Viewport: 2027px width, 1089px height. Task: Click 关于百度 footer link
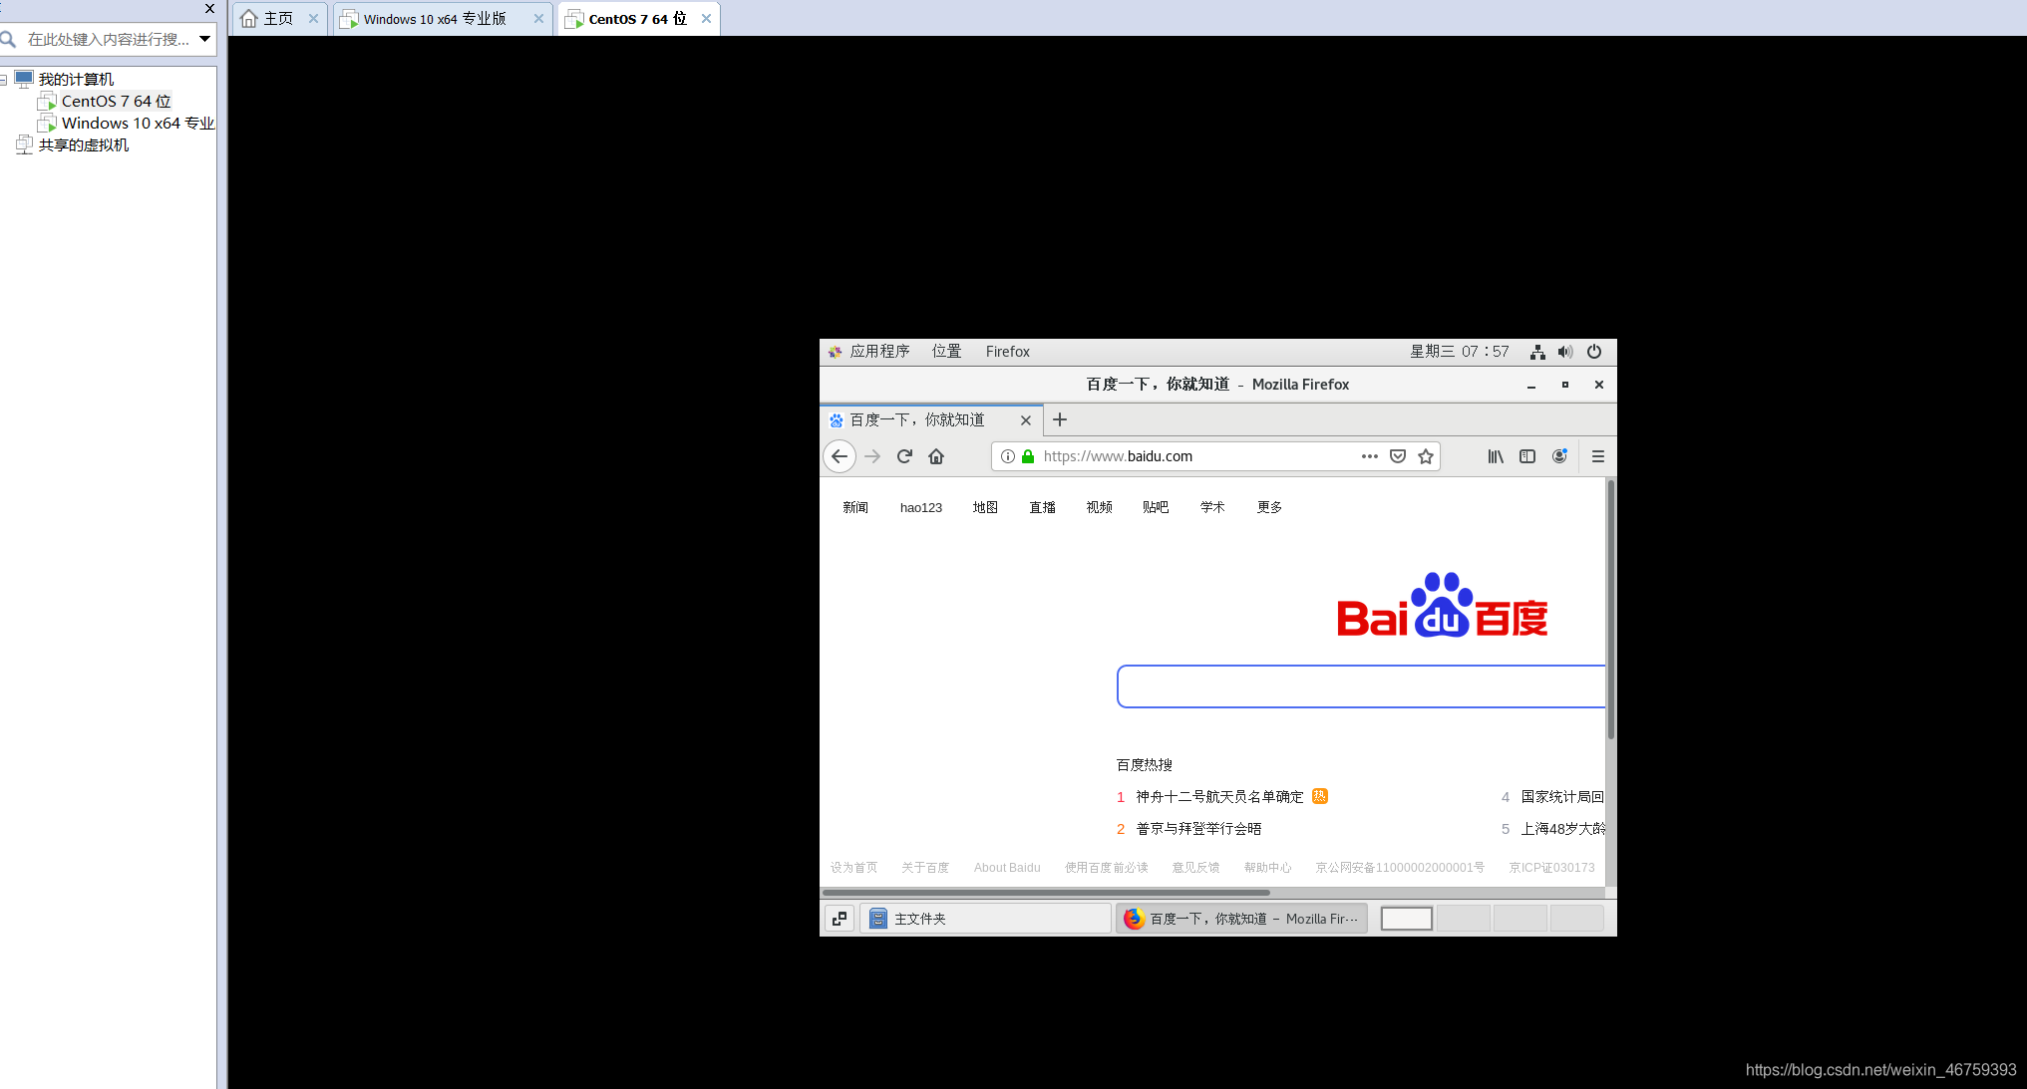click(925, 868)
